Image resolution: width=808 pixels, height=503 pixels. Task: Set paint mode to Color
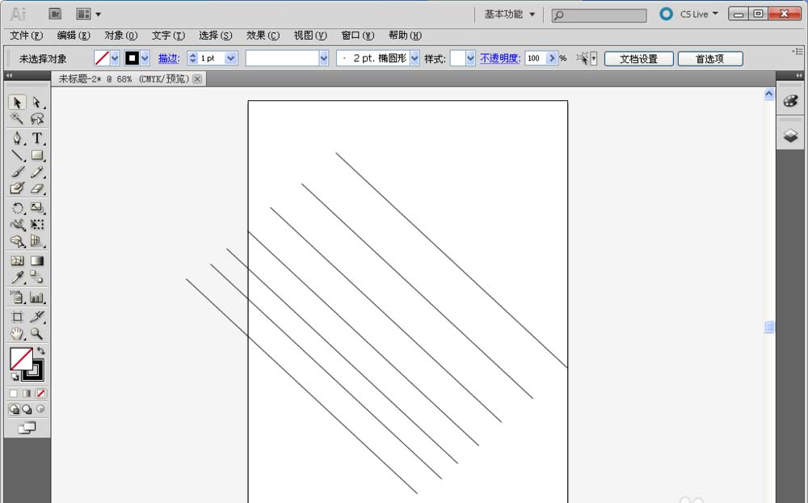14,394
